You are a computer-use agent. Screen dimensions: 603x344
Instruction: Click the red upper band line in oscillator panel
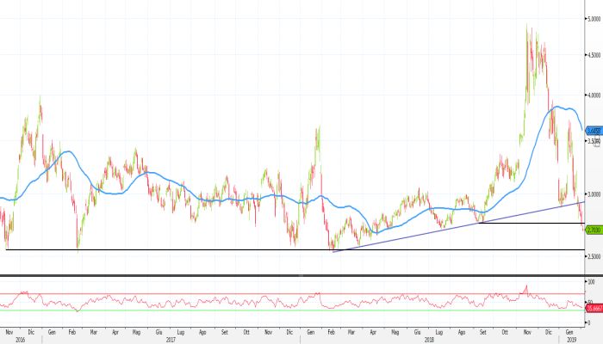[x=258, y=293]
